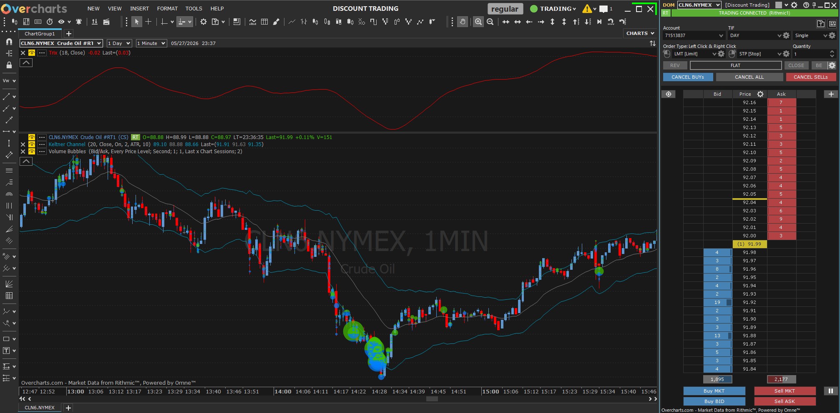Open the Single order mode dropdown
This screenshot has width=840, height=413.
point(811,36)
